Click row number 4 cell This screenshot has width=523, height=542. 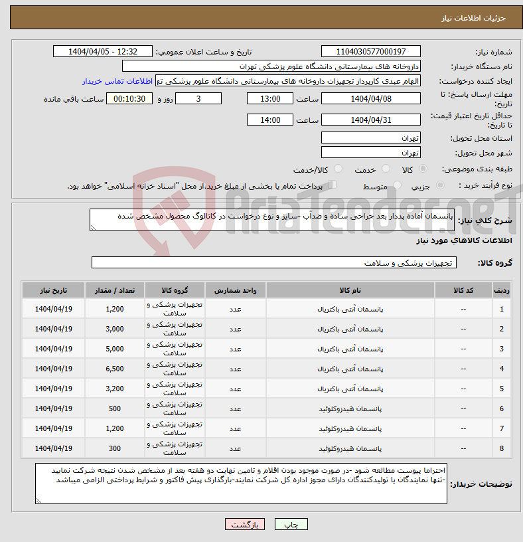click(x=502, y=369)
